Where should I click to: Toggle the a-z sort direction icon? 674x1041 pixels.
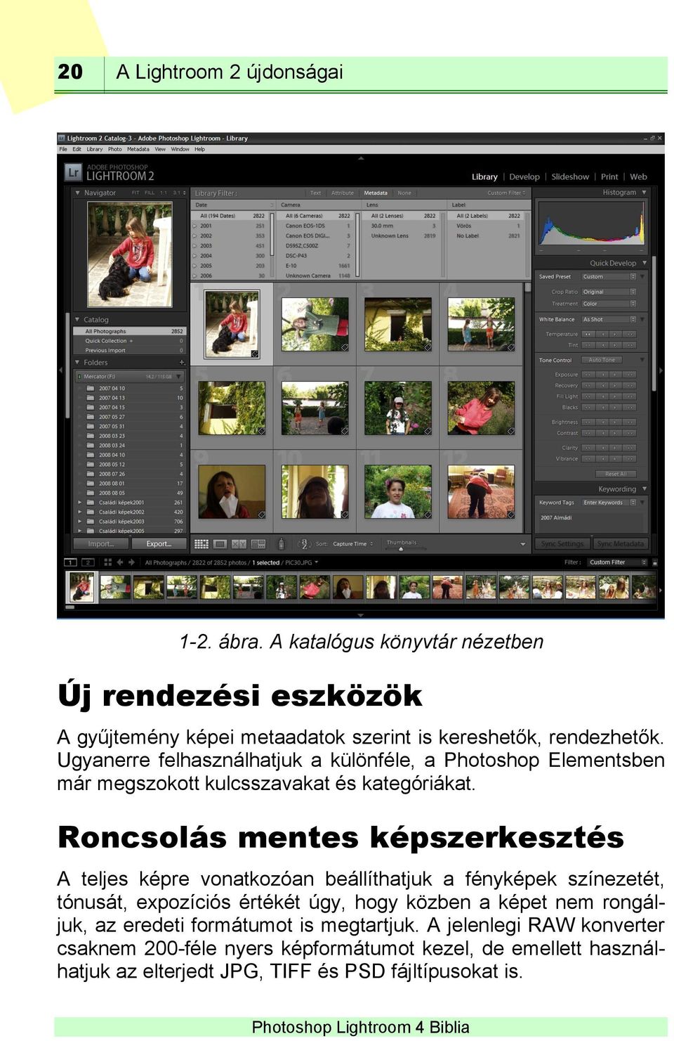[x=305, y=543]
